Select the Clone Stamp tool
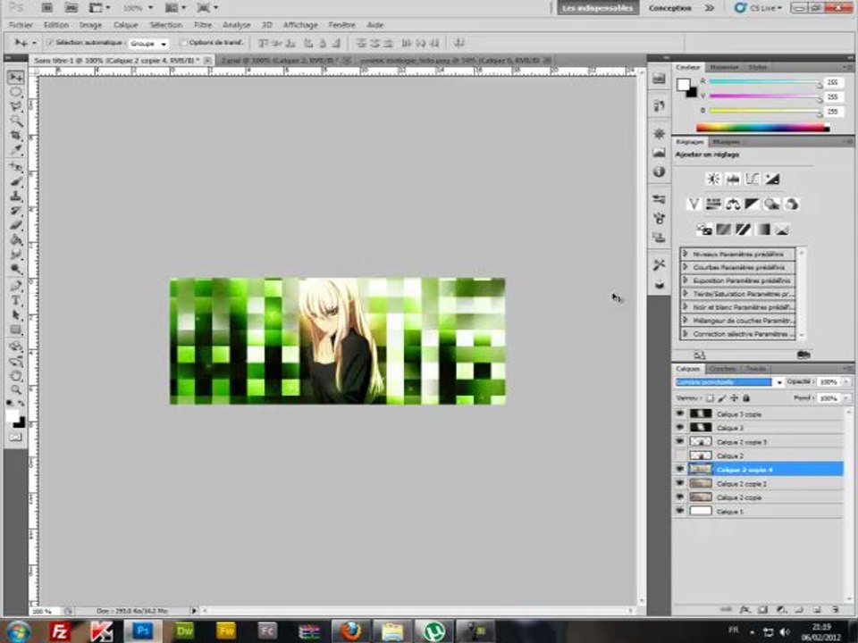The image size is (858, 643). [16, 196]
